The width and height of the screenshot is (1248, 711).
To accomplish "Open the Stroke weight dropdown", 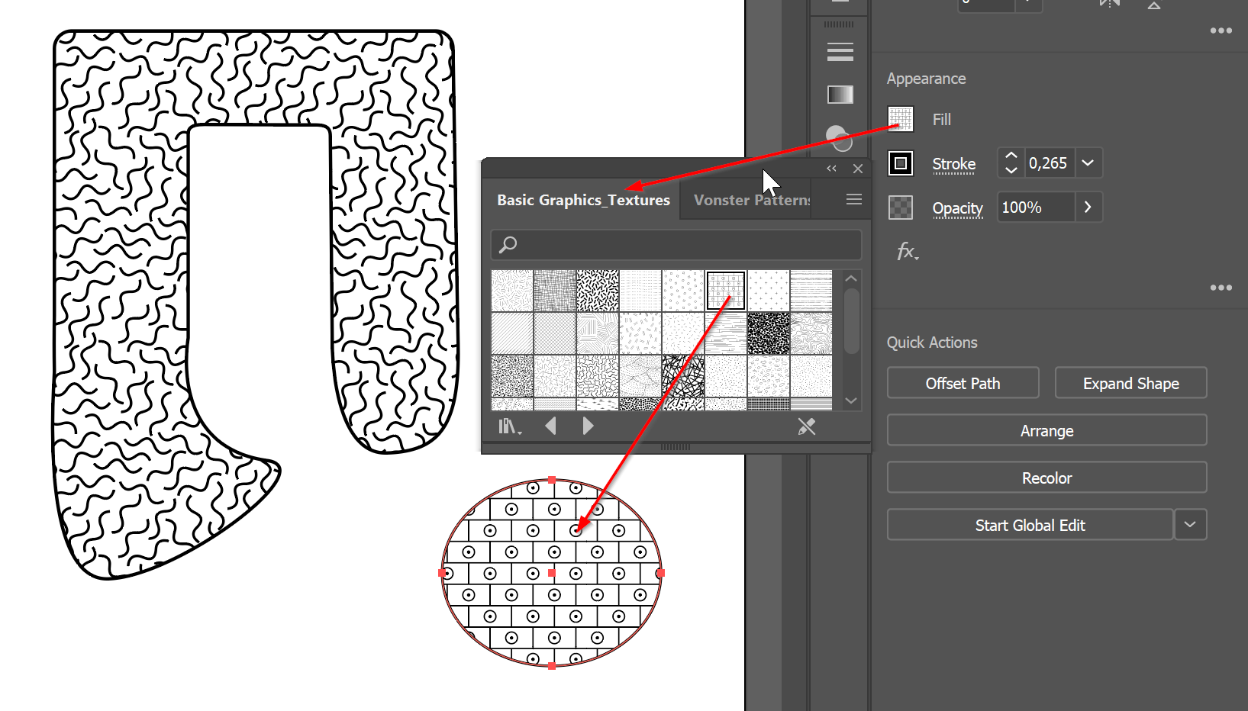I will (1088, 163).
